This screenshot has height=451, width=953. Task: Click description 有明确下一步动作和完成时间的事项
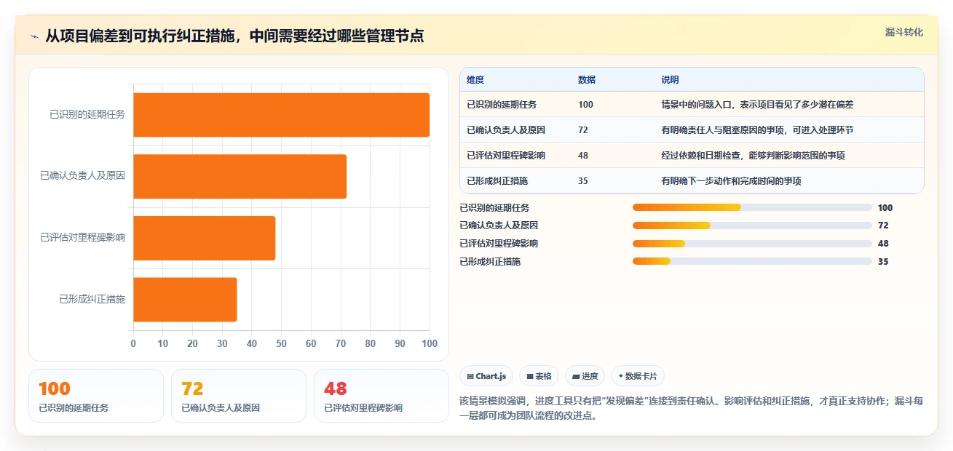click(731, 181)
